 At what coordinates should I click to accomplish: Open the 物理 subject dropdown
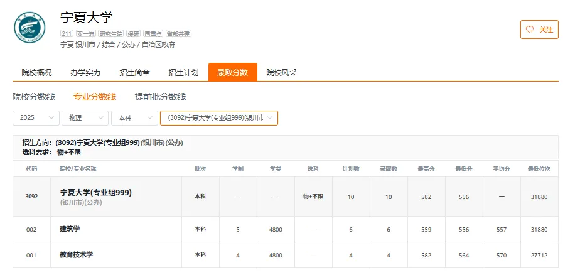[x=85, y=117]
